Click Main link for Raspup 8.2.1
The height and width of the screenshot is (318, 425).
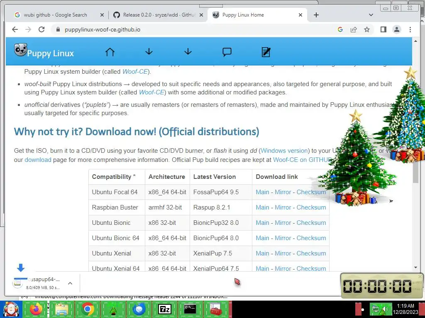(262, 207)
